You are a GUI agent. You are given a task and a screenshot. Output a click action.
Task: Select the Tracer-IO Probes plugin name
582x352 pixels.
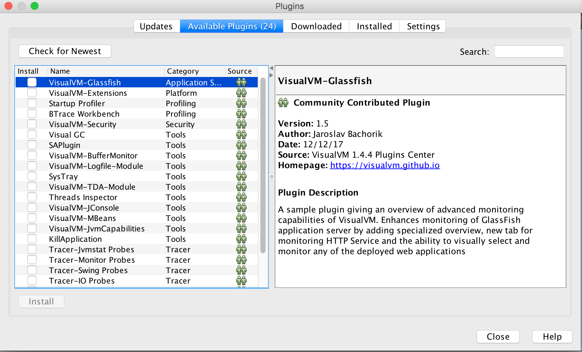(82, 281)
